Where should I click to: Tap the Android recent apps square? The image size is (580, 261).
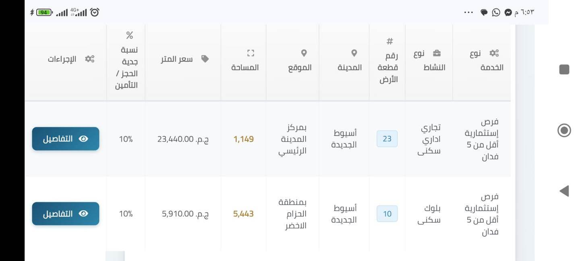tap(564, 70)
